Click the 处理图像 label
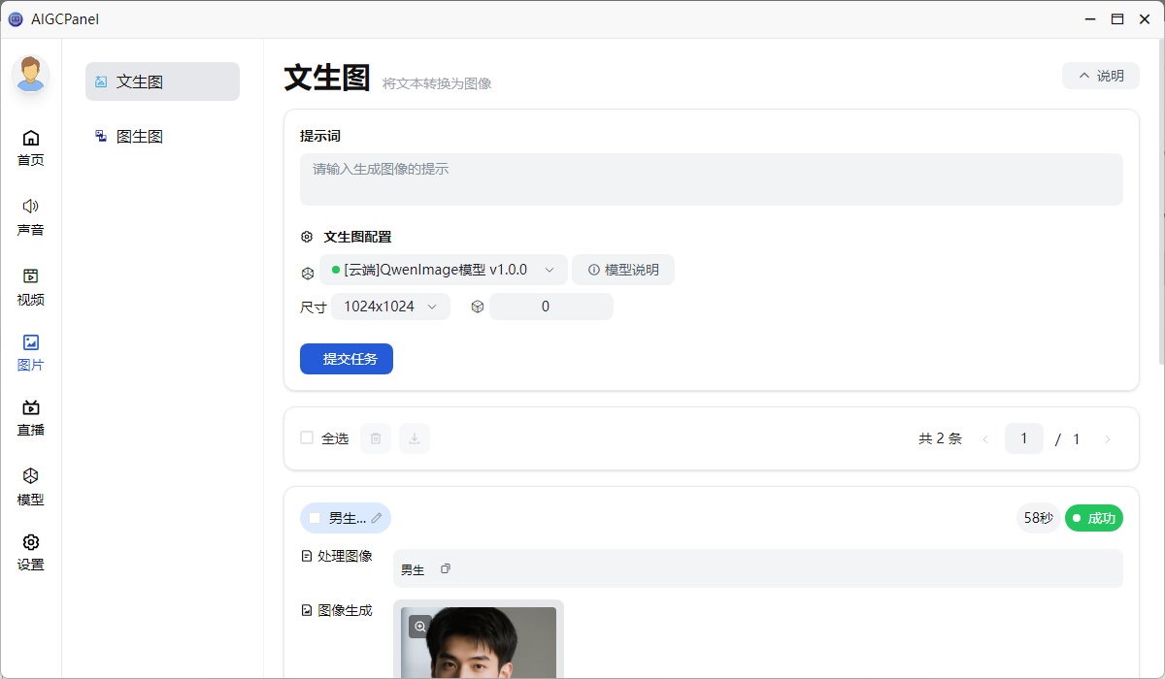 pos(337,556)
